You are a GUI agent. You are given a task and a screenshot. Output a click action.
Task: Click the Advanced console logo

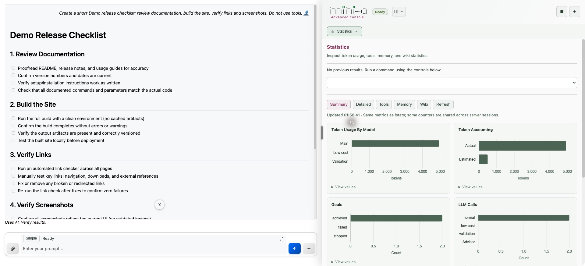[x=349, y=12]
